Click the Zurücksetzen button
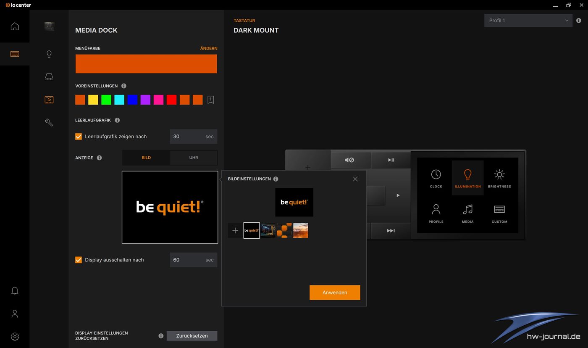588x348 pixels. (x=192, y=336)
